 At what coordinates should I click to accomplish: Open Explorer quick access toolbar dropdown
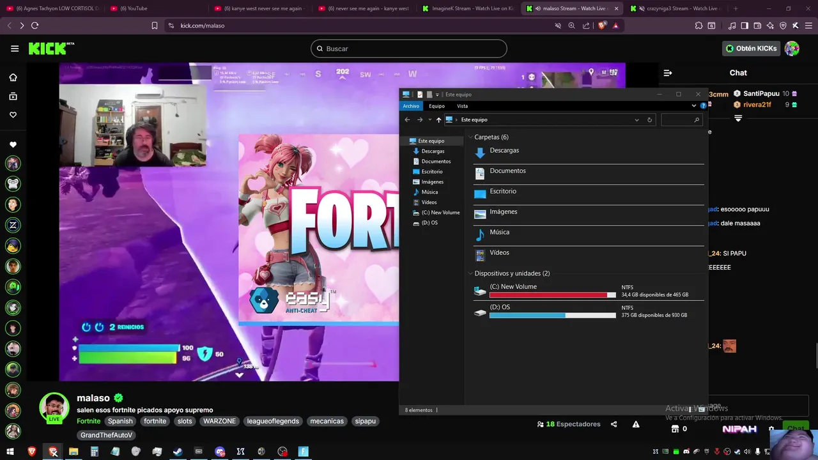coord(438,95)
